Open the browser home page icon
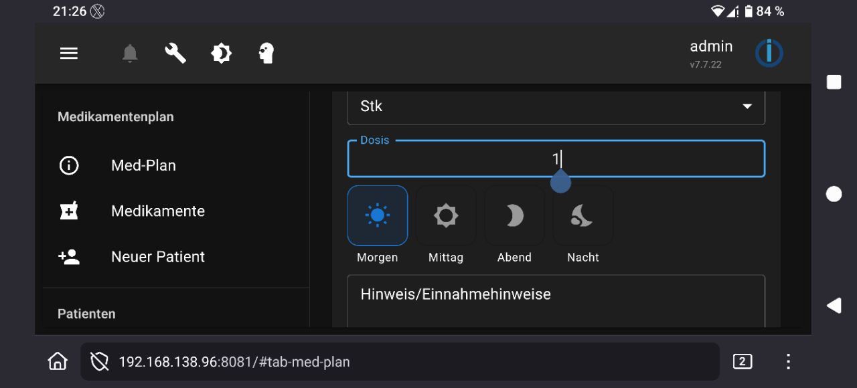This screenshot has width=857, height=388. [x=58, y=362]
